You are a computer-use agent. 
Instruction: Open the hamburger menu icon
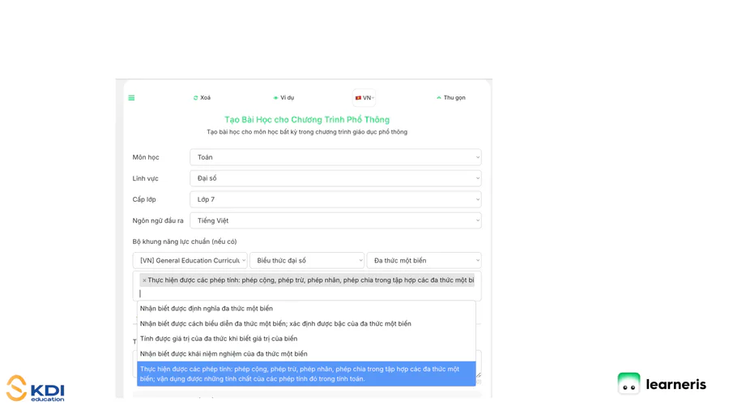tap(131, 98)
